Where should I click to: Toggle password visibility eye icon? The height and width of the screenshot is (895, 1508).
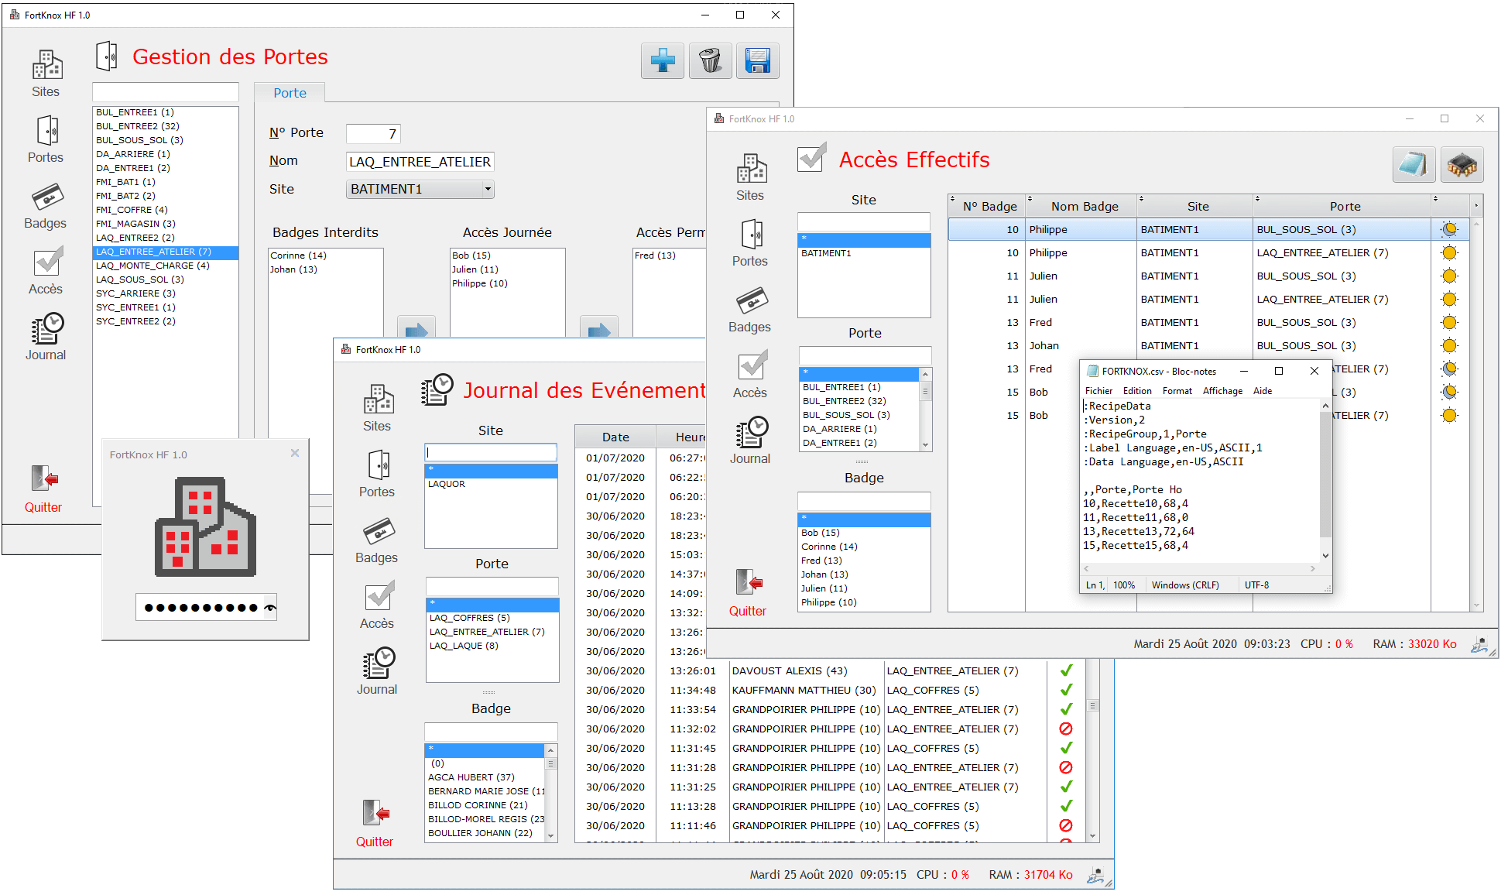(269, 608)
